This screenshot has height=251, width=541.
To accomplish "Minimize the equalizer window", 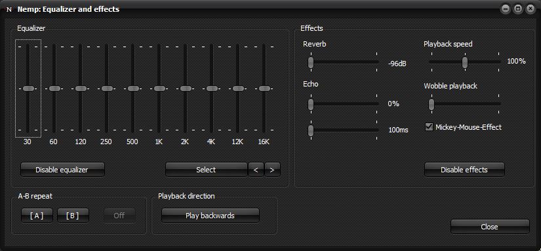I will click(x=506, y=9).
